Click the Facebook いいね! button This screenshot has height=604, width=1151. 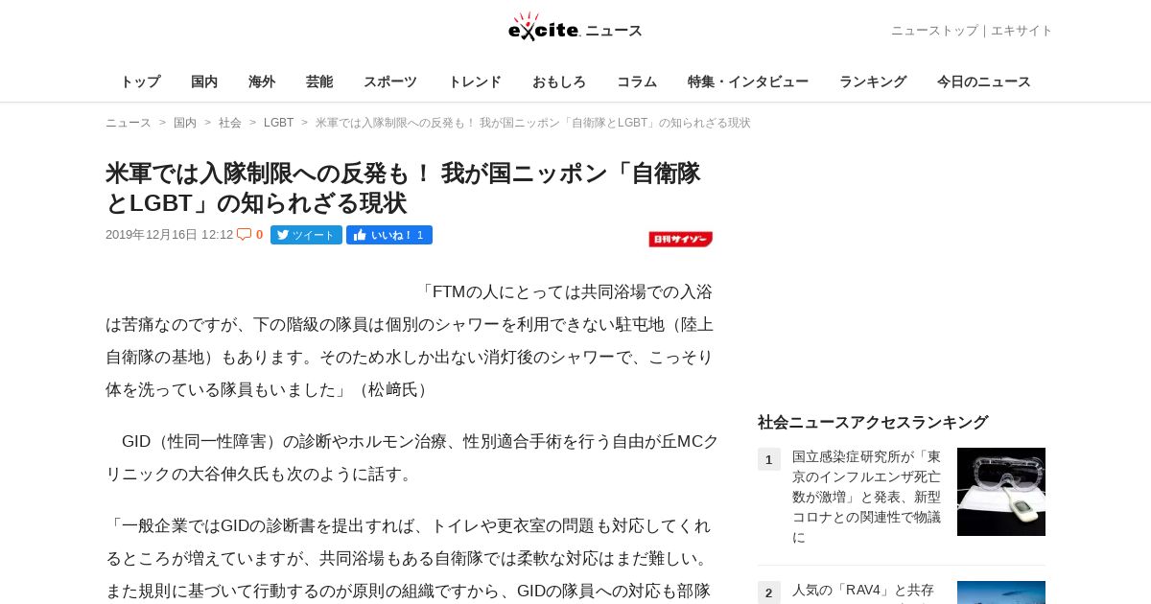pos(389,235)
